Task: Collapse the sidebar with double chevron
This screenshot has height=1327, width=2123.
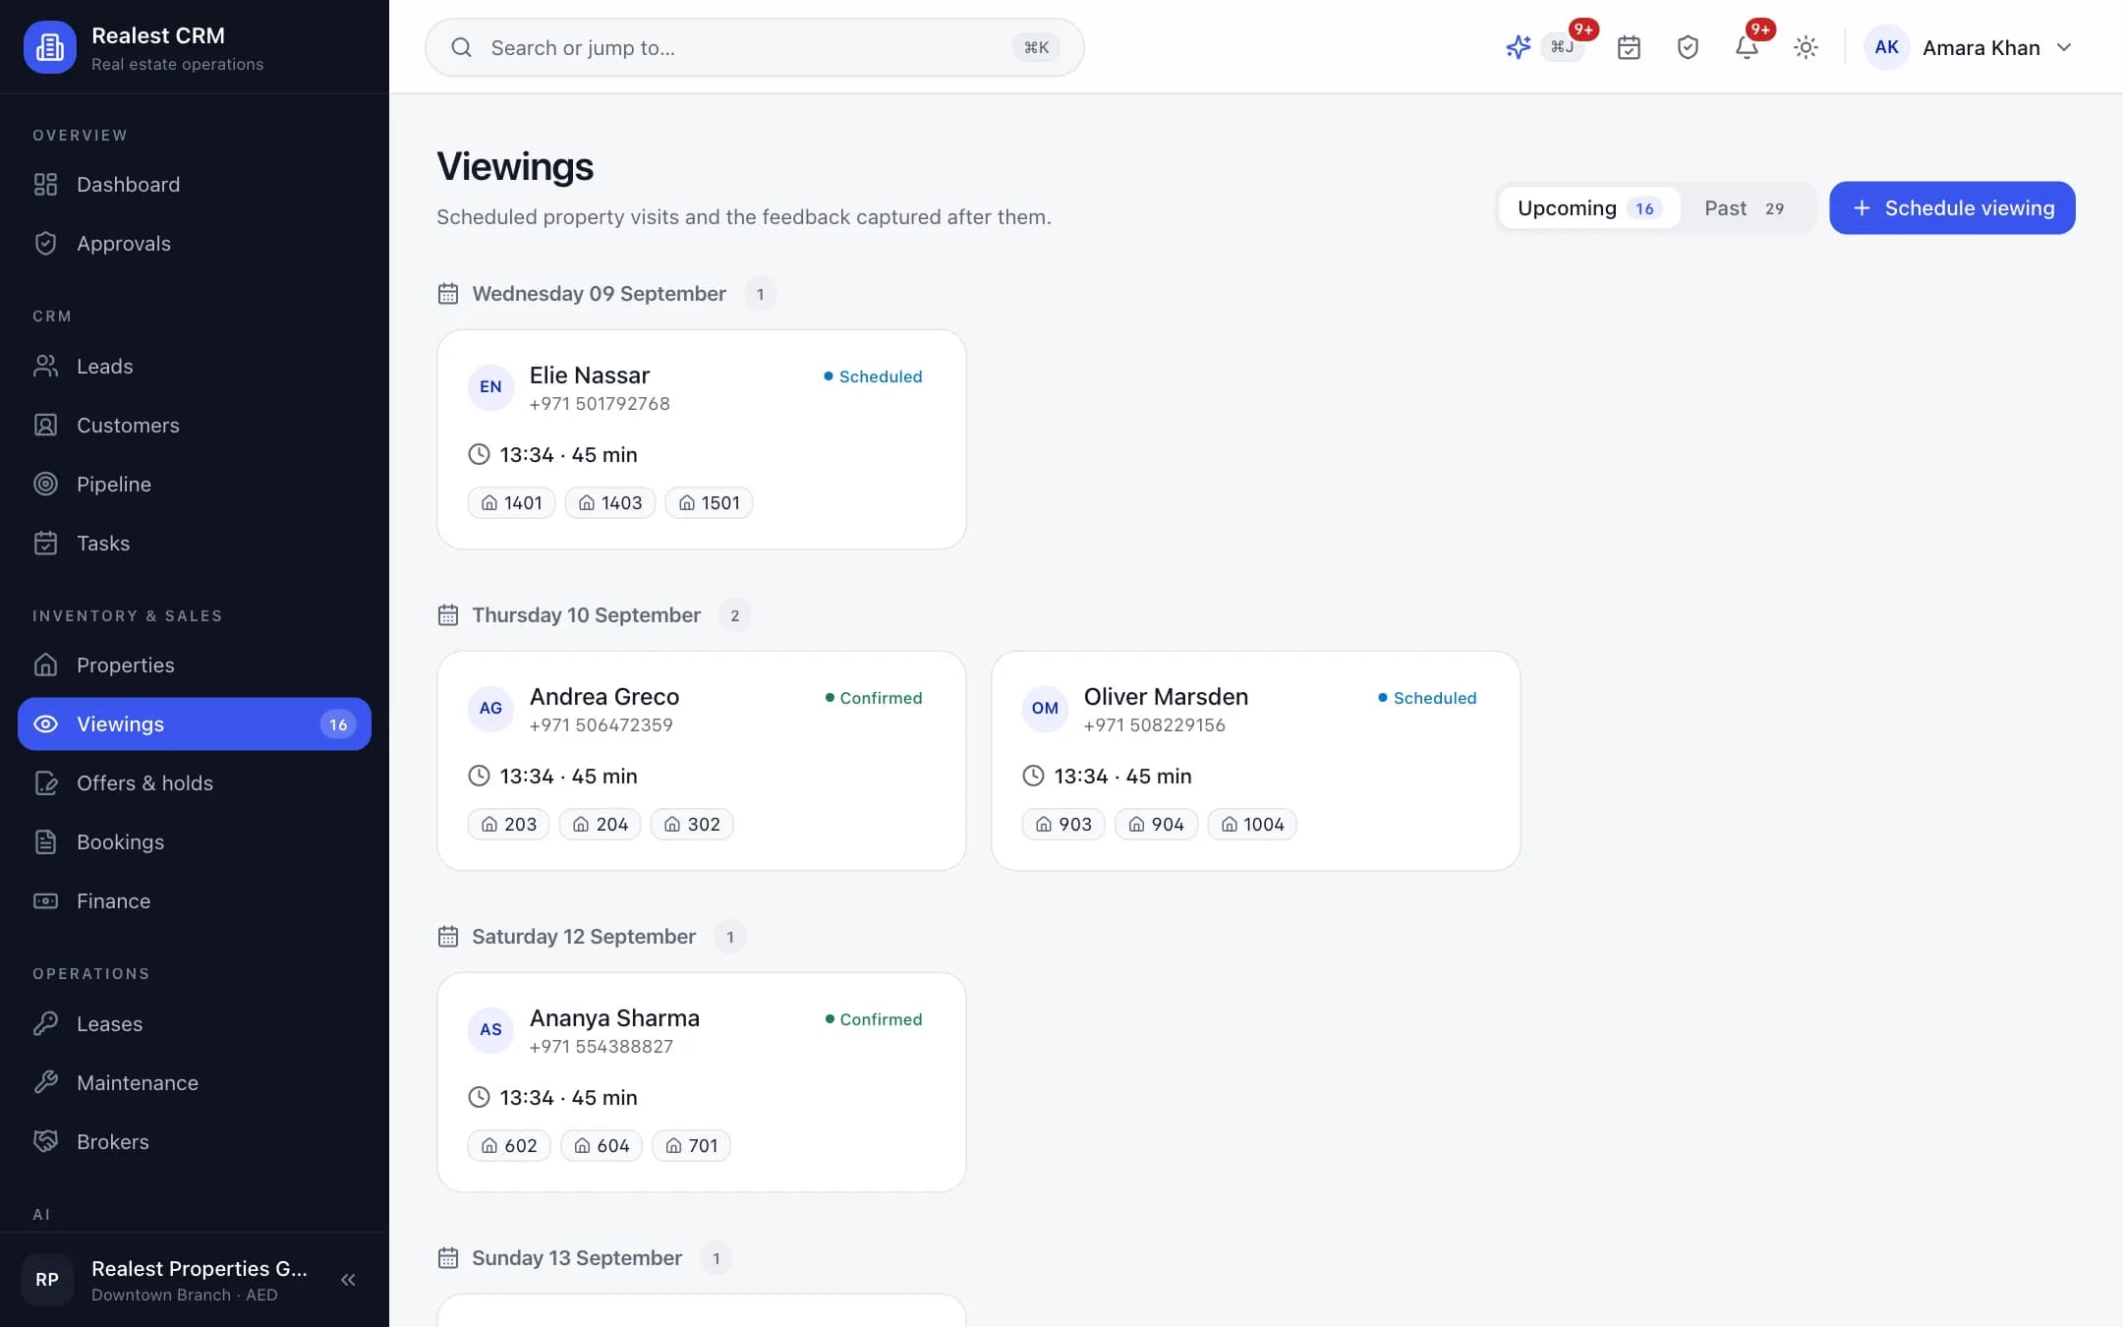Action: [x=348, y=1280]
